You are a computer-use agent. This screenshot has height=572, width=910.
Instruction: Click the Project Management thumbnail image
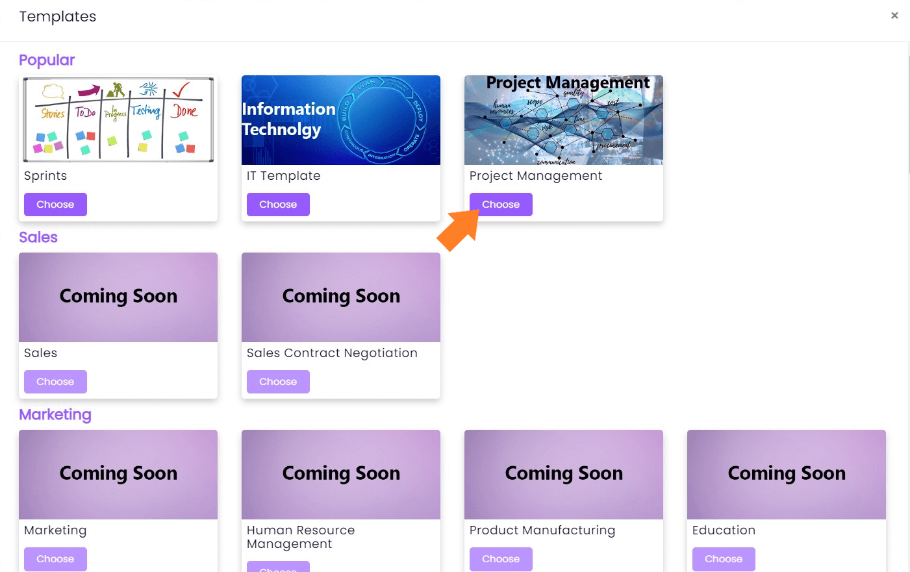563,119
